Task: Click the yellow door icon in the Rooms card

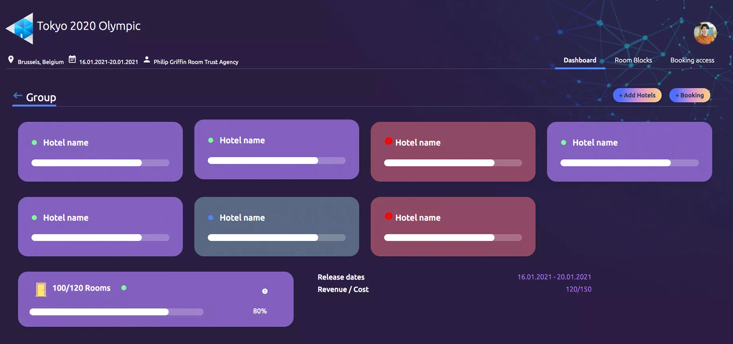Action: pyautogui.click(x=41, y=289)
